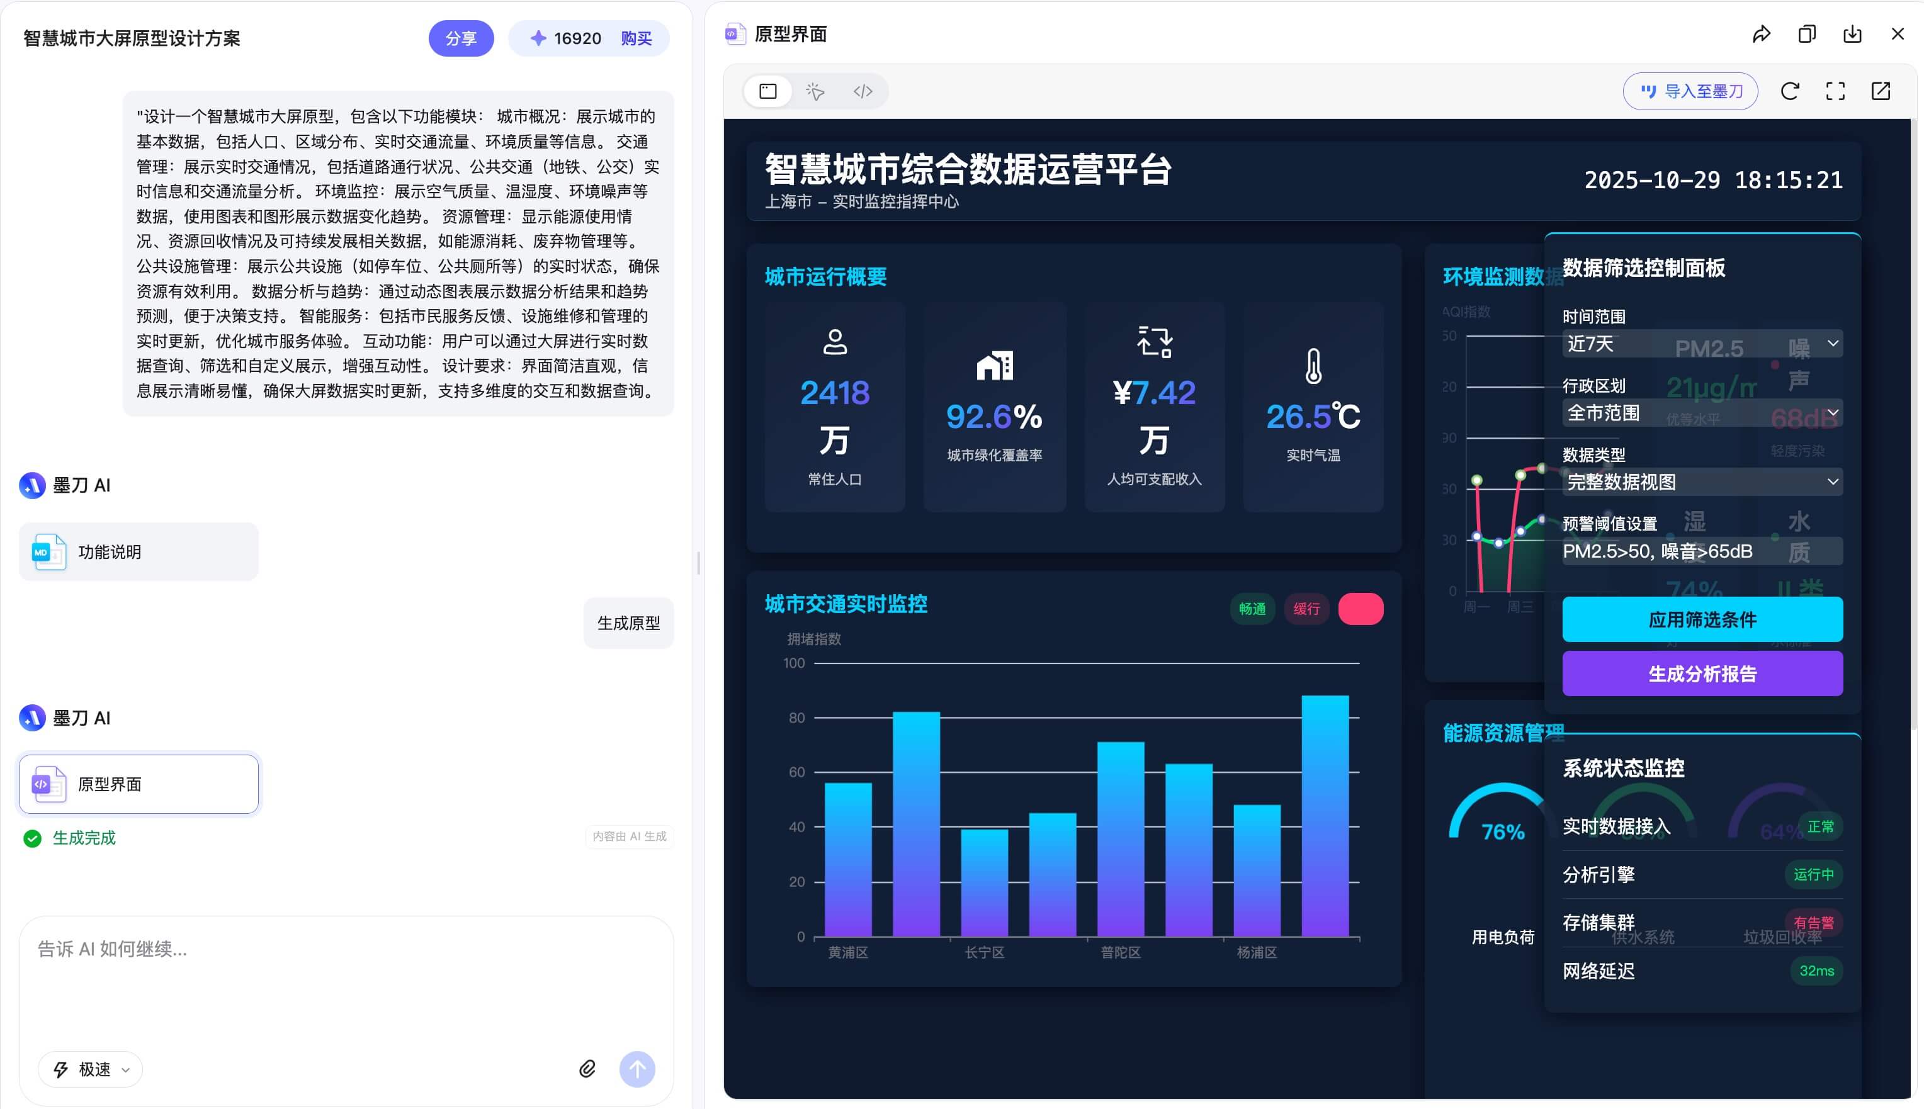The image size is (1924, 1109).
Task: Enter fullscreen view of the prototype
Action: (x=1835, y=91)
